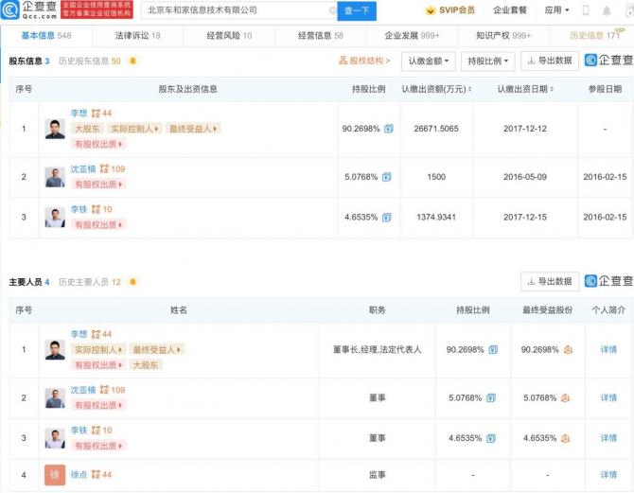Click the relation icon beside 李想 44 in 主要人员 table
This screenshot has height=493, width=634.
96,334
